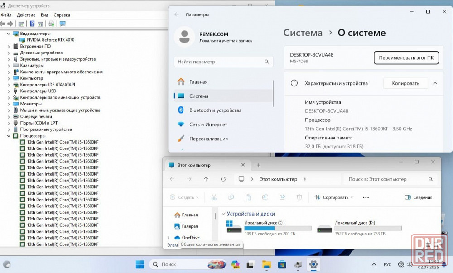Viewport: 453px width, 273px height.
Task: Open the Сортировать dropdown
Action: [x=334, y=197]
